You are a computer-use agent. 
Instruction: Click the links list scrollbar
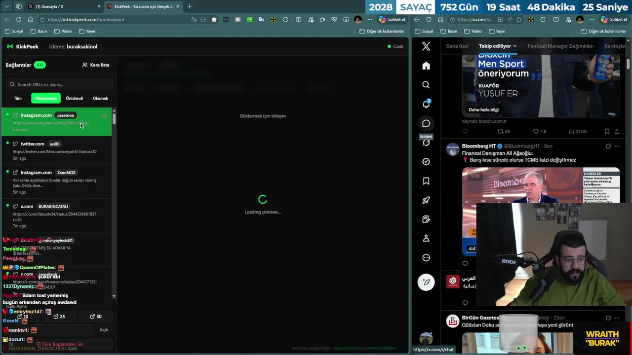pyautogui.click(x=114, y=118)
